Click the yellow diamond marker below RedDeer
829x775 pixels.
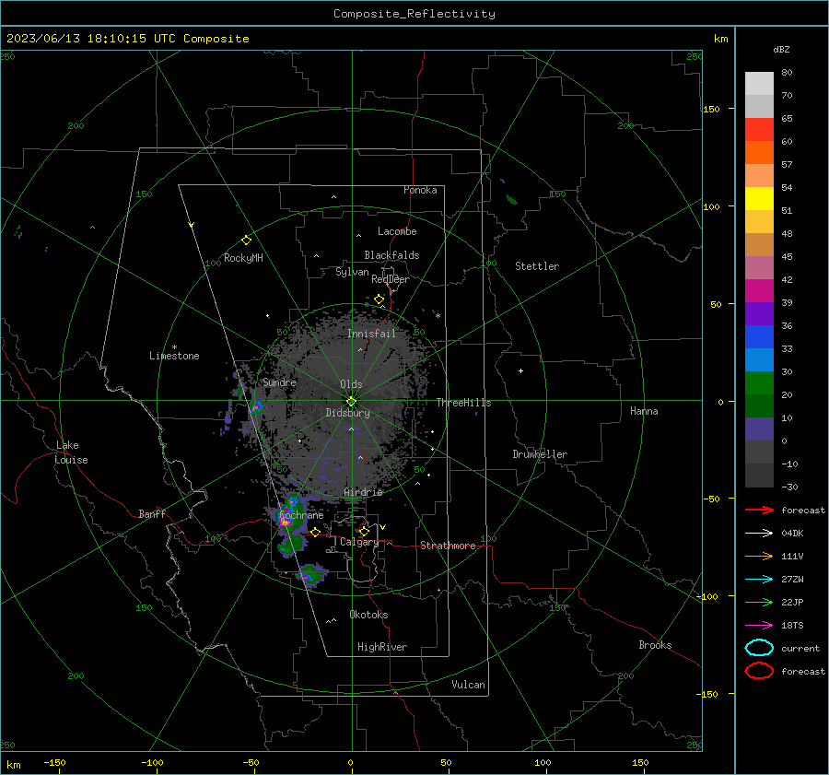[379, 299]
